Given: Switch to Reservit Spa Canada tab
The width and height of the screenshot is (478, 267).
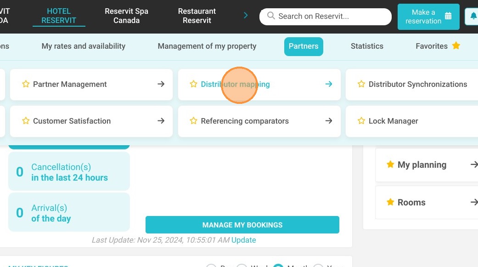Looking at the screenshot, I should click(x=127, y=16).
